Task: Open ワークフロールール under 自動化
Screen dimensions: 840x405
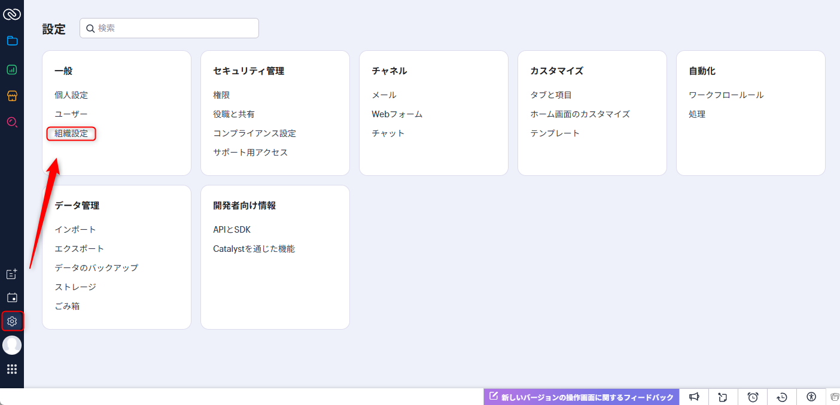Action: [726, 95]
